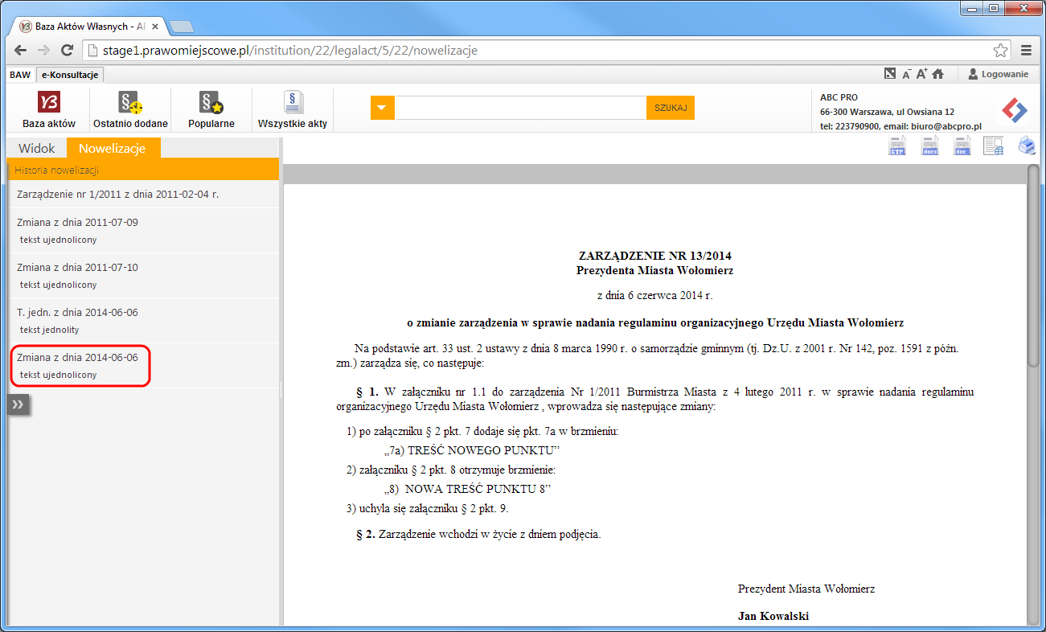Open HTML web view of document

coord(993,146)
